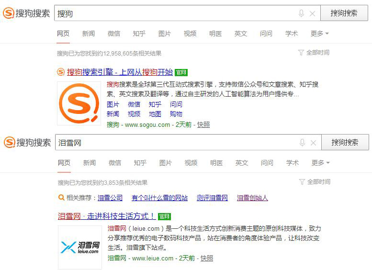Switch to the 图片 tab in the 泪雪网 search tabs

click(166, 163)
